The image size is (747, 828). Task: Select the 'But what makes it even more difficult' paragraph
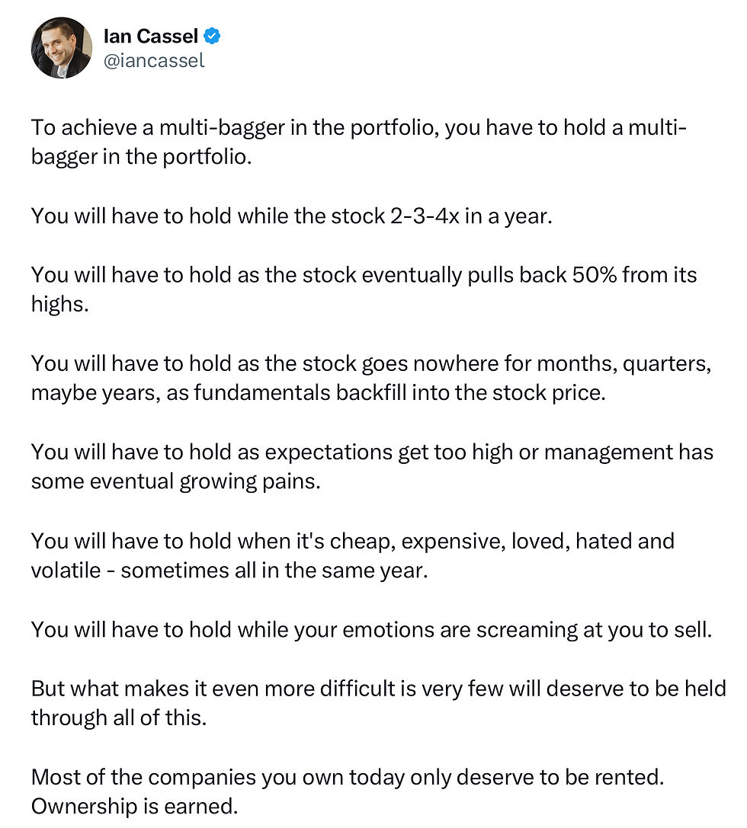[x=379, y=703]
